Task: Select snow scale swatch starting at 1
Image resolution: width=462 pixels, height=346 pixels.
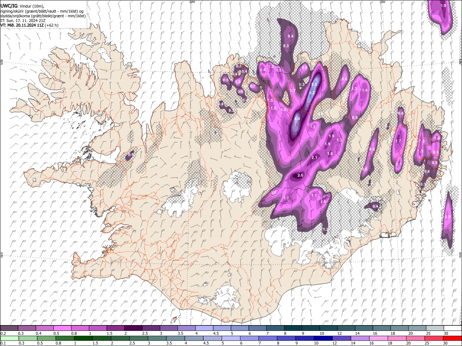Action: [x=97, y=328]
